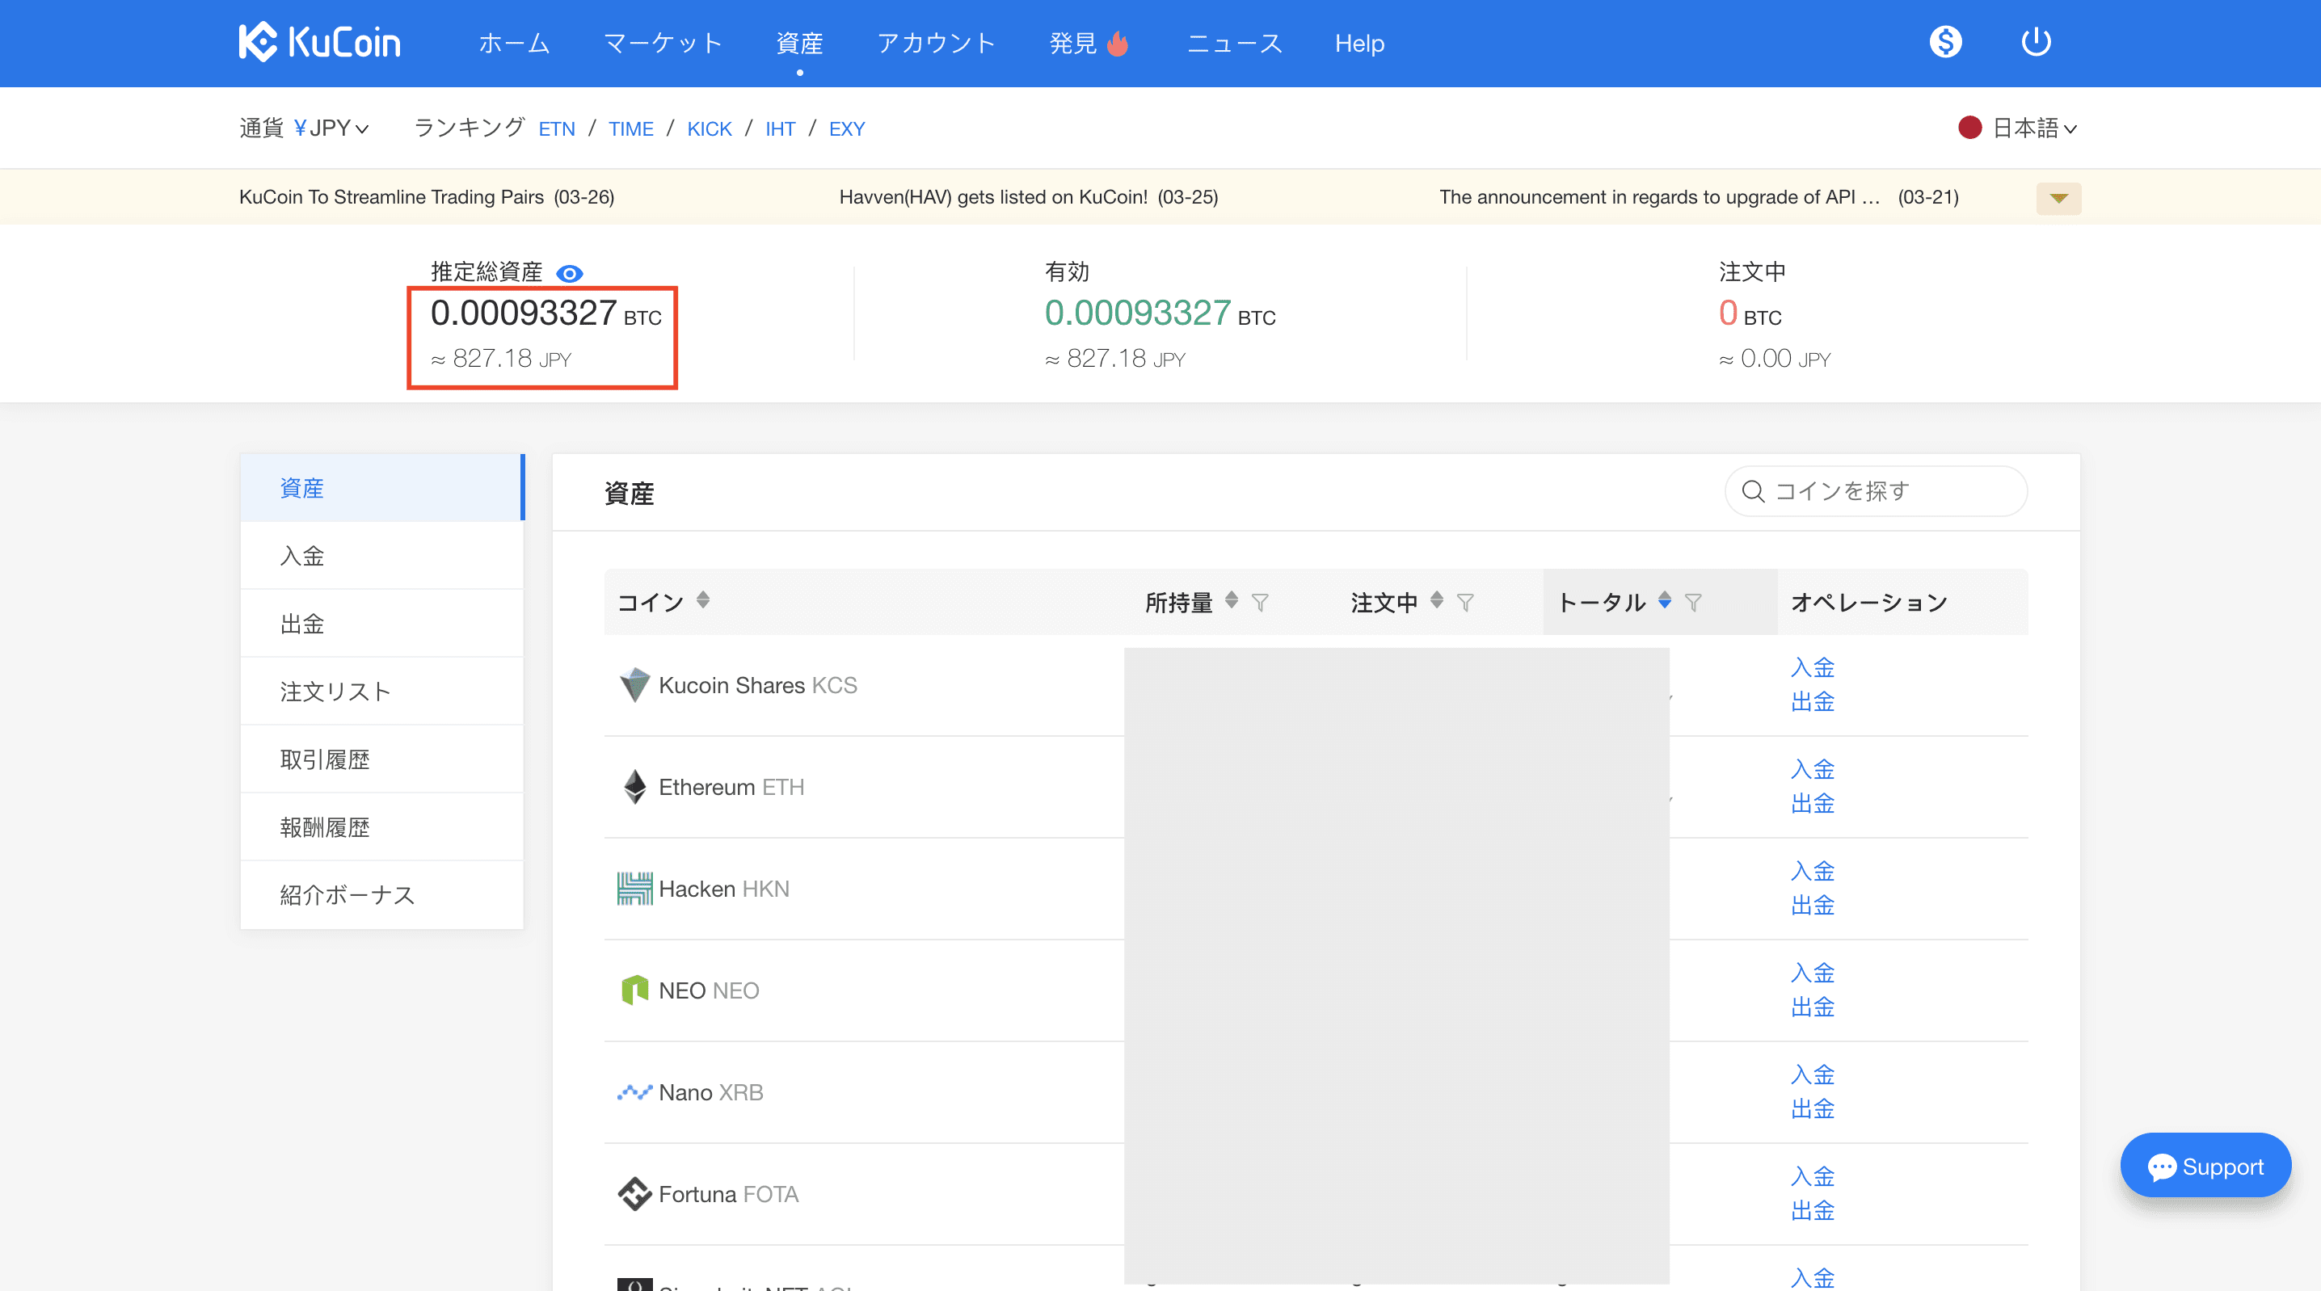Click the 入金 link for Ethereum
The height and width of the screenshot is (1291, 2321).
point(1812,768)
